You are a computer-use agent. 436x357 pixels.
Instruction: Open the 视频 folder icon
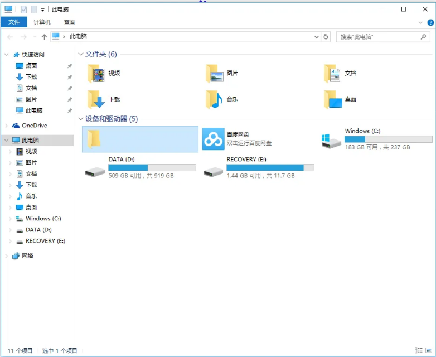(x=96, y=73)
